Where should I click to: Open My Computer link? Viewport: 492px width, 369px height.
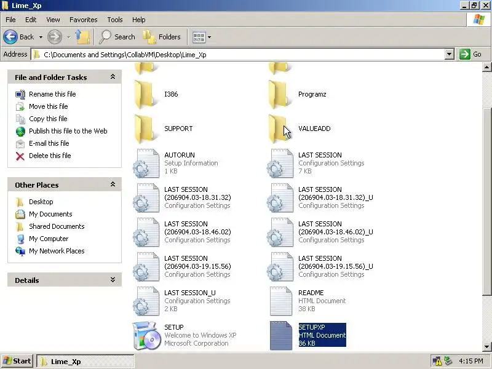pos(42,239)
